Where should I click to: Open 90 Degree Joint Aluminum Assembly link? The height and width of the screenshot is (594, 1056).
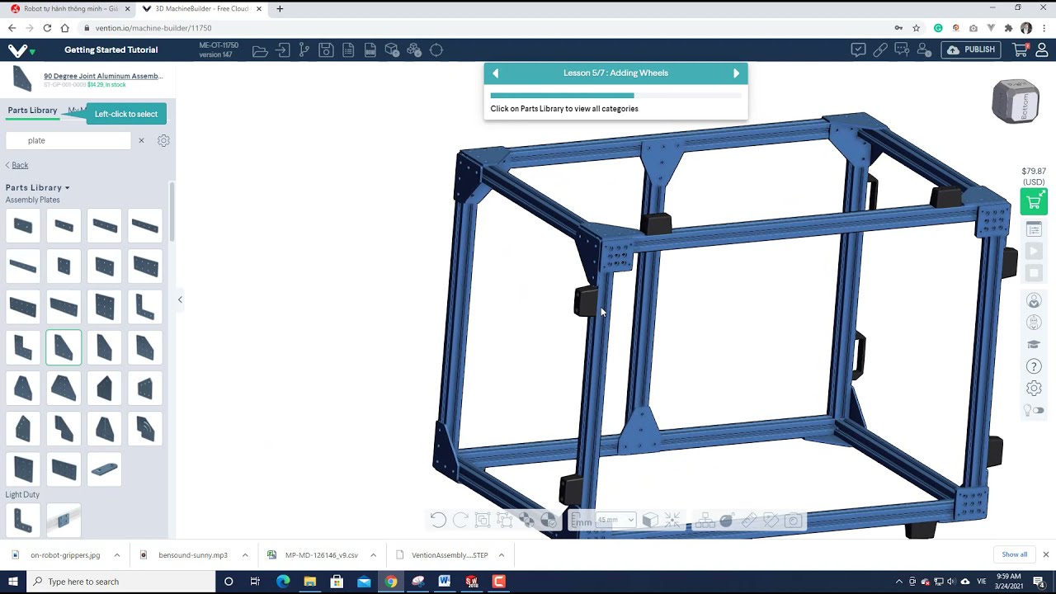[x=103, y=76]
